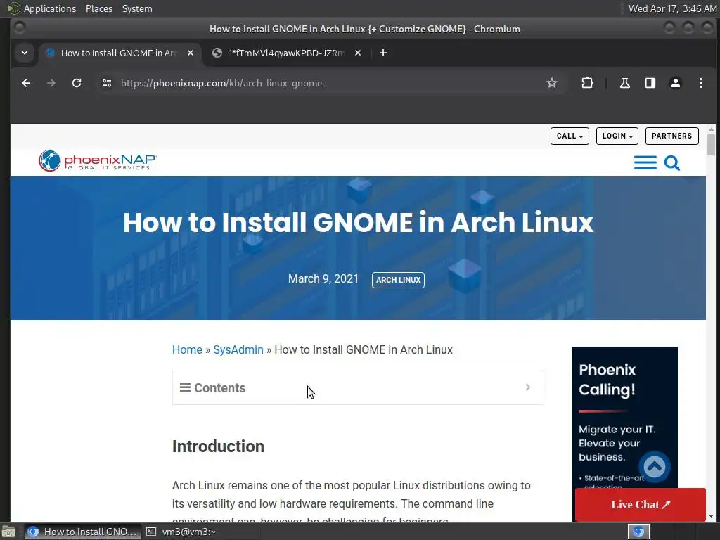Expand the Contents section arrow

pyautogui.click(x=527, y=387)
